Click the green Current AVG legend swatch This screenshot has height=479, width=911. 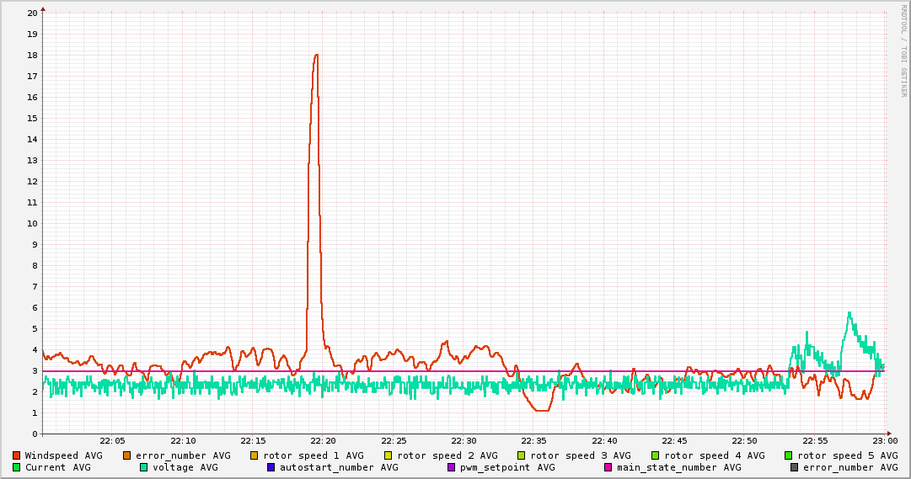tap(17, 467)
